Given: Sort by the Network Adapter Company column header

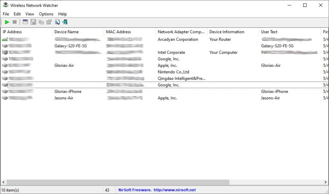Looking at the screenshot, I should pyautogui.click(x=181, y=32).
